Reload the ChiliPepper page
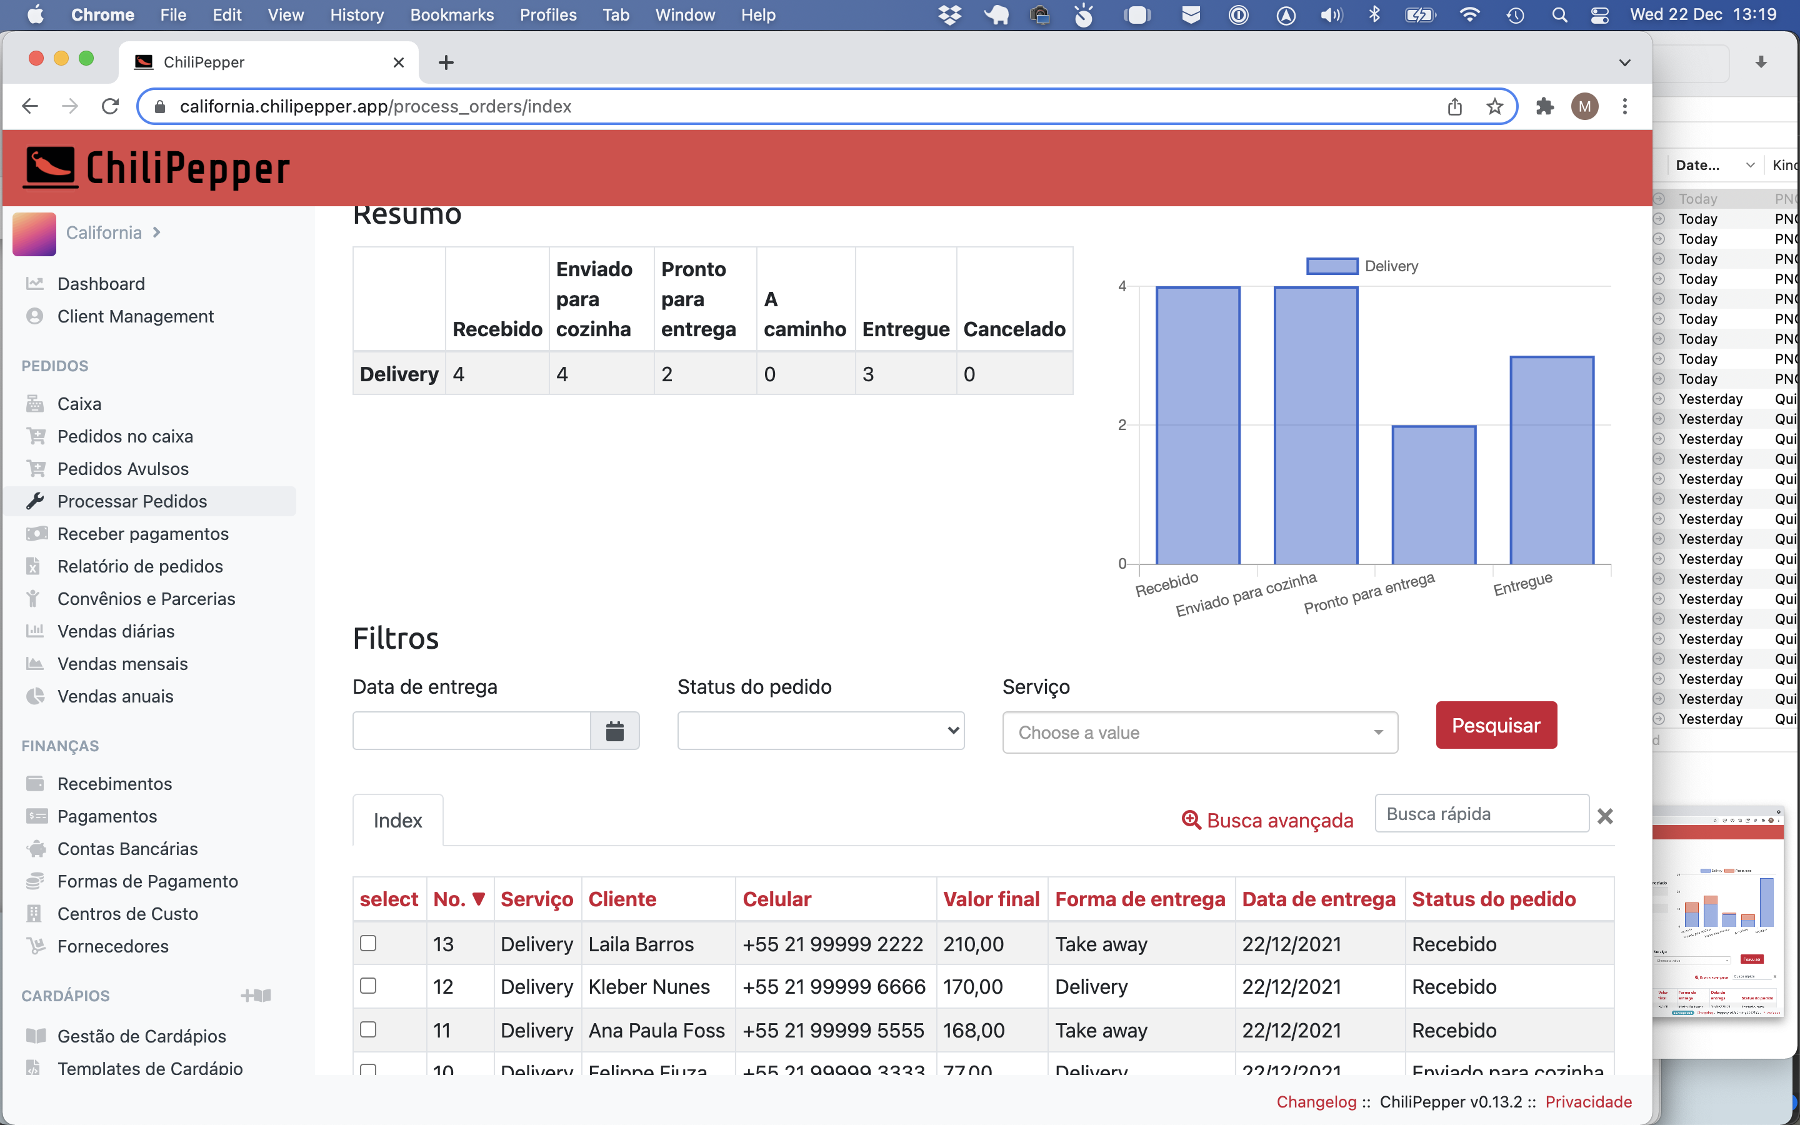This screenshot has height=1125, width=1800. [110, 106]
